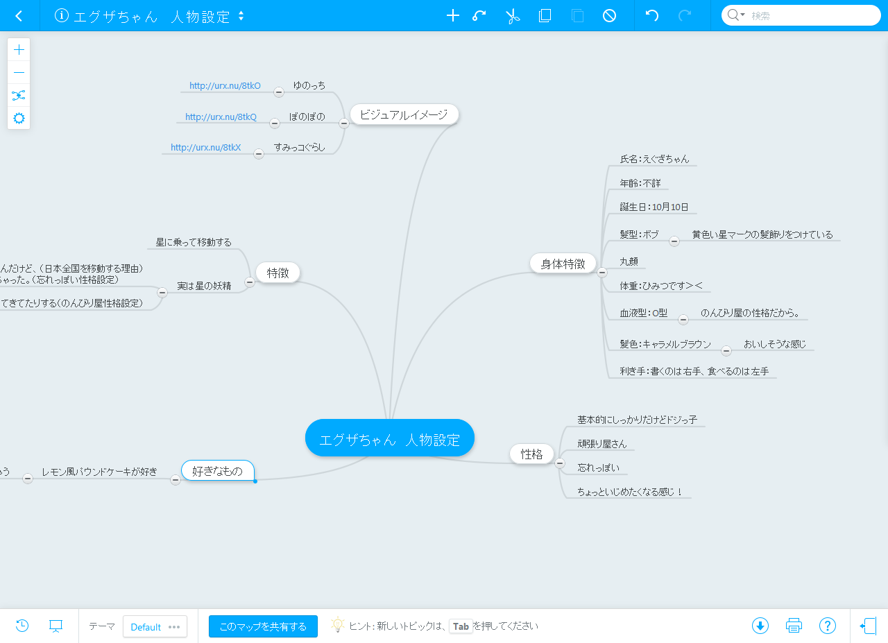
Task: Select the ビジュアルイメージ topic
Action: (x=404, y=114)
